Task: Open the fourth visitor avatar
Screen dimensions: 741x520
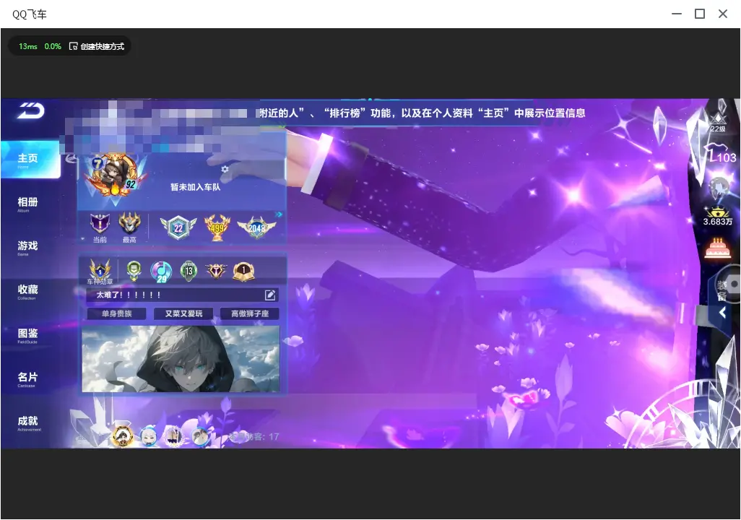Action: pyautogui.click(x=200, y=436)
